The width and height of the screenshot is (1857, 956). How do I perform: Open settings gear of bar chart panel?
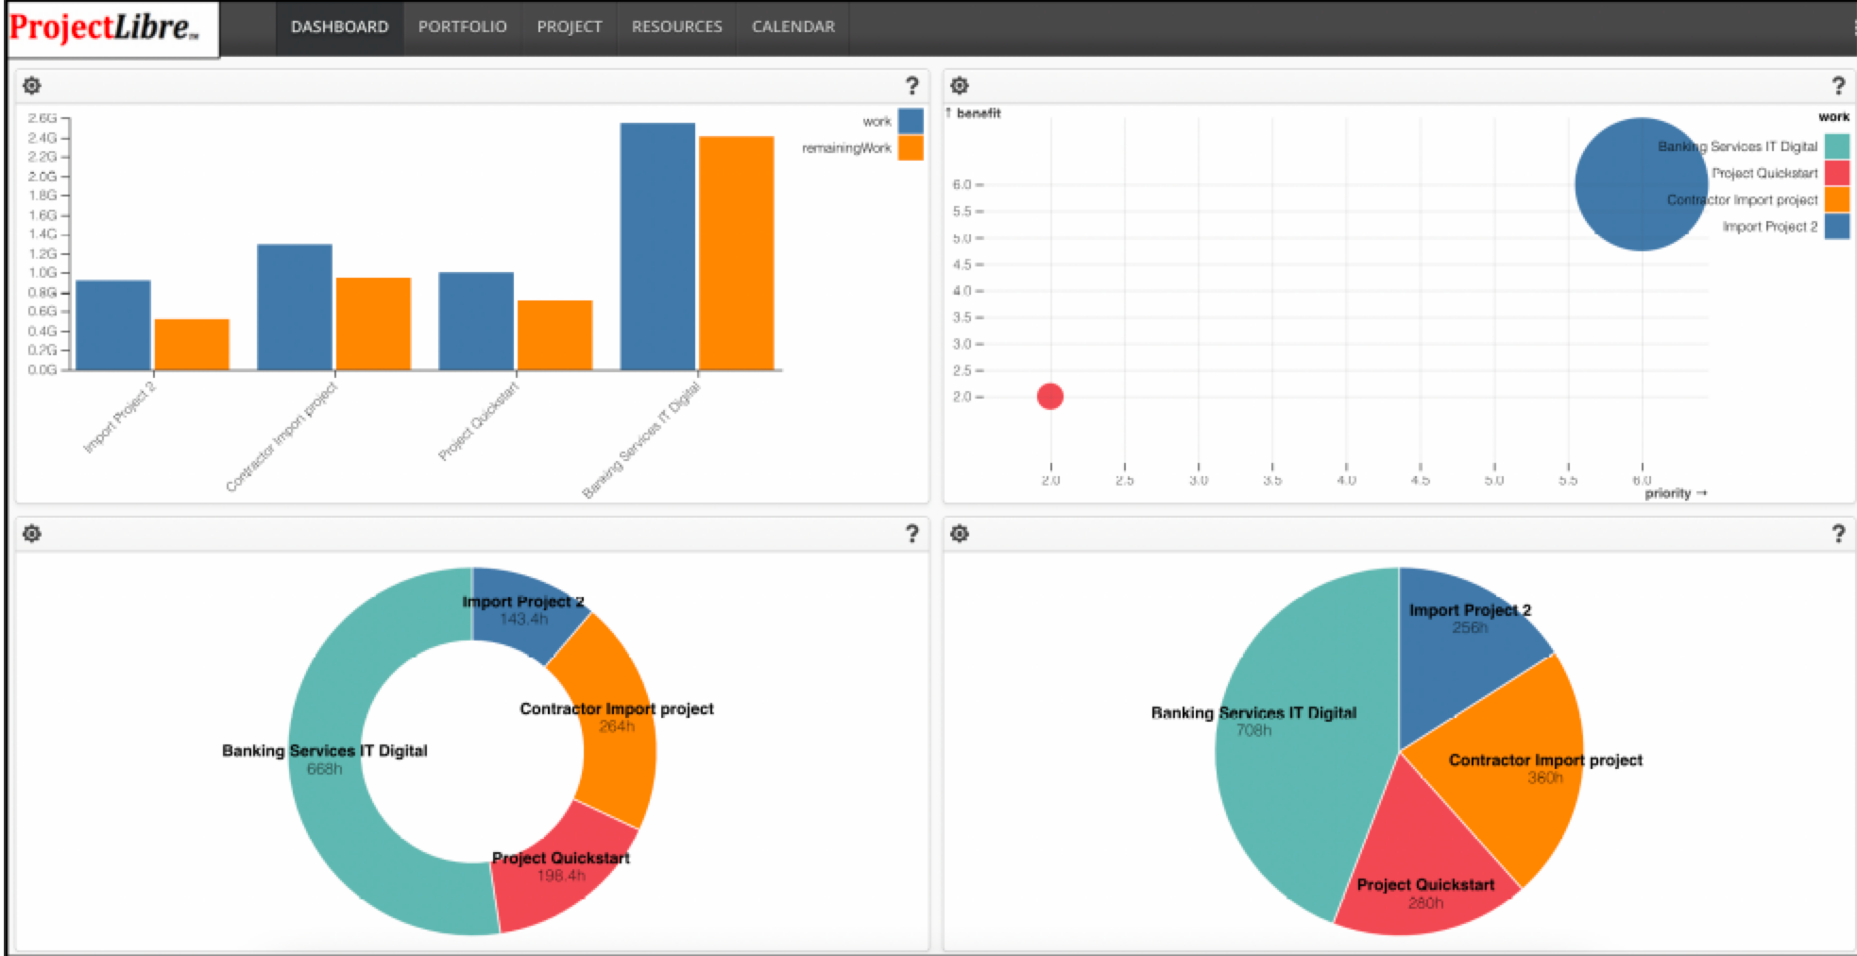pyautogui.click(x=31, y=86)
